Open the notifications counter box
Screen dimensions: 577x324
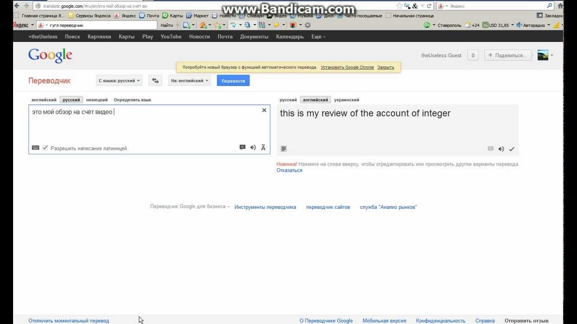[x=473, y=55]
